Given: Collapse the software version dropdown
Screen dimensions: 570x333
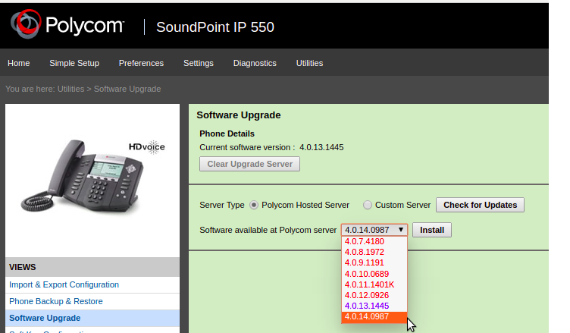Looking at the screenshot, I should pyautogui.click(x=374, y=230).
